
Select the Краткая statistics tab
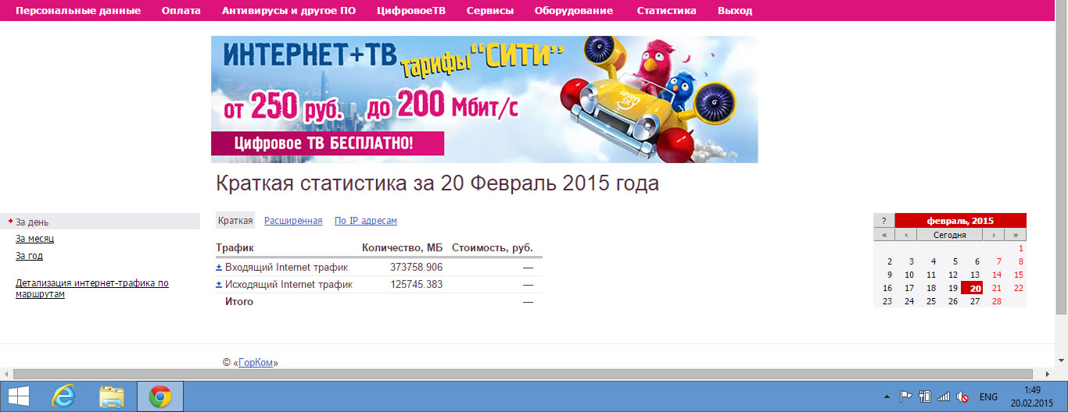tap(235, 221)
